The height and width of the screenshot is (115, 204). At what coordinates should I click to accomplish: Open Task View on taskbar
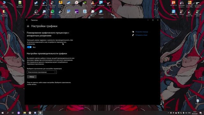[13, 113]
